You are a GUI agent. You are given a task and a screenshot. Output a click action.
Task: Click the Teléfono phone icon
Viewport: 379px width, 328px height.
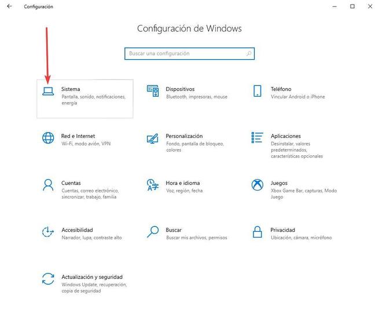(257, 91)
